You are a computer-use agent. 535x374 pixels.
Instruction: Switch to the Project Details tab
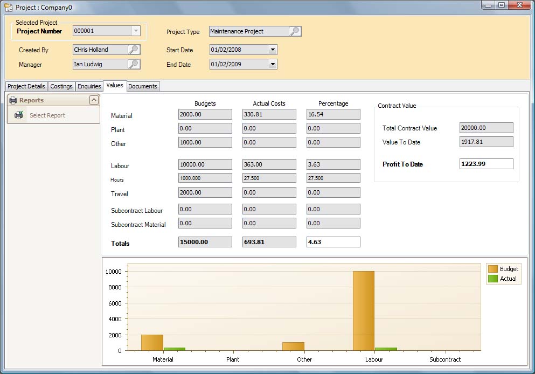pos(26,86)
